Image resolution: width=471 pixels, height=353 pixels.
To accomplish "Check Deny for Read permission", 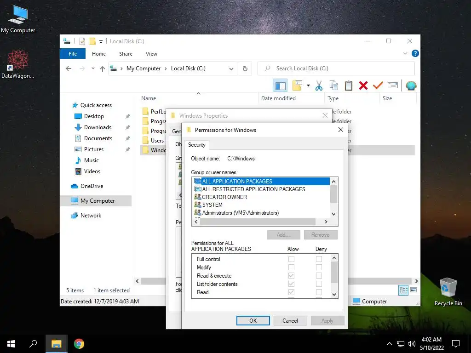I will (x=319, y=292).
